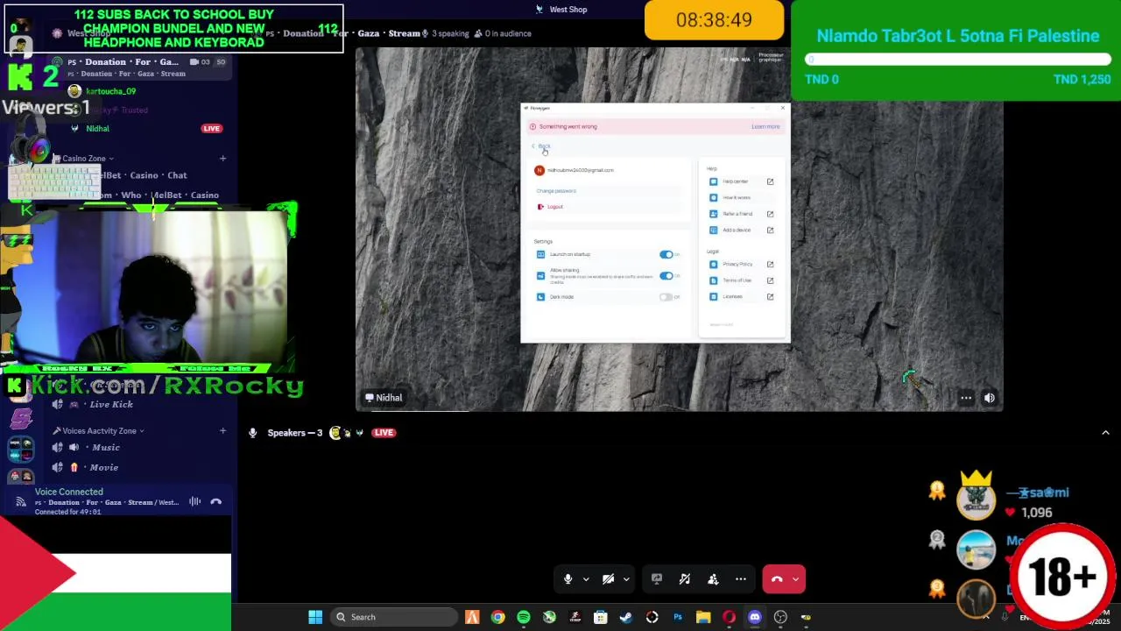Click Speakers — 3 heading

point(294,433)
